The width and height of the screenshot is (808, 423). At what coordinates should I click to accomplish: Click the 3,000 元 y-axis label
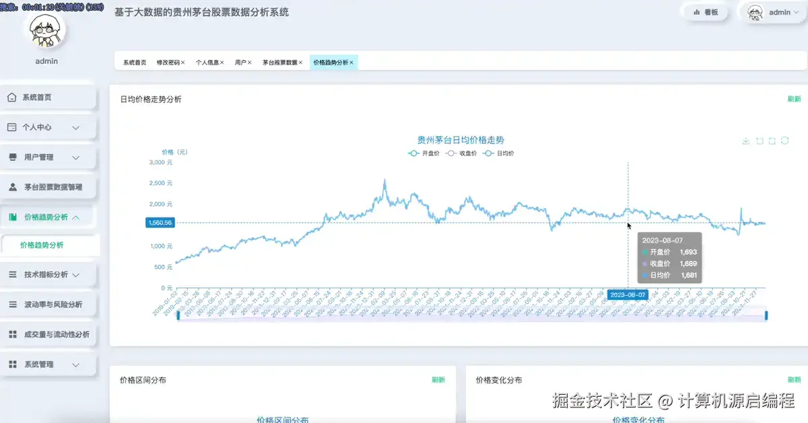point(160,162)
